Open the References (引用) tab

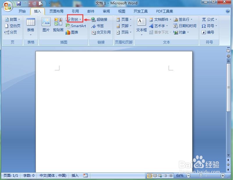(75, 11)
